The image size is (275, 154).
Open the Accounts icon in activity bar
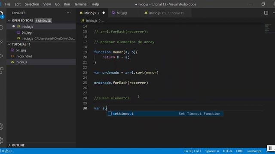1,127
